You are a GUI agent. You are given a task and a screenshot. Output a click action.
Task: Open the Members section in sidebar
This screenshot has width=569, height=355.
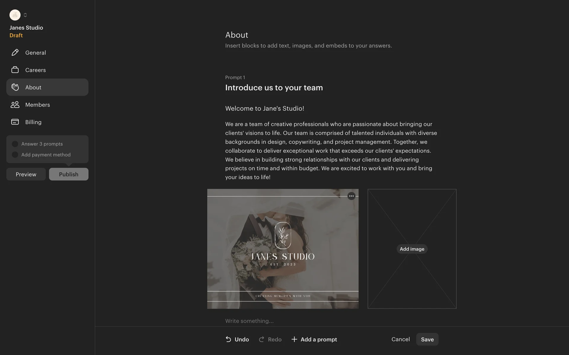[x=47, y=105]
